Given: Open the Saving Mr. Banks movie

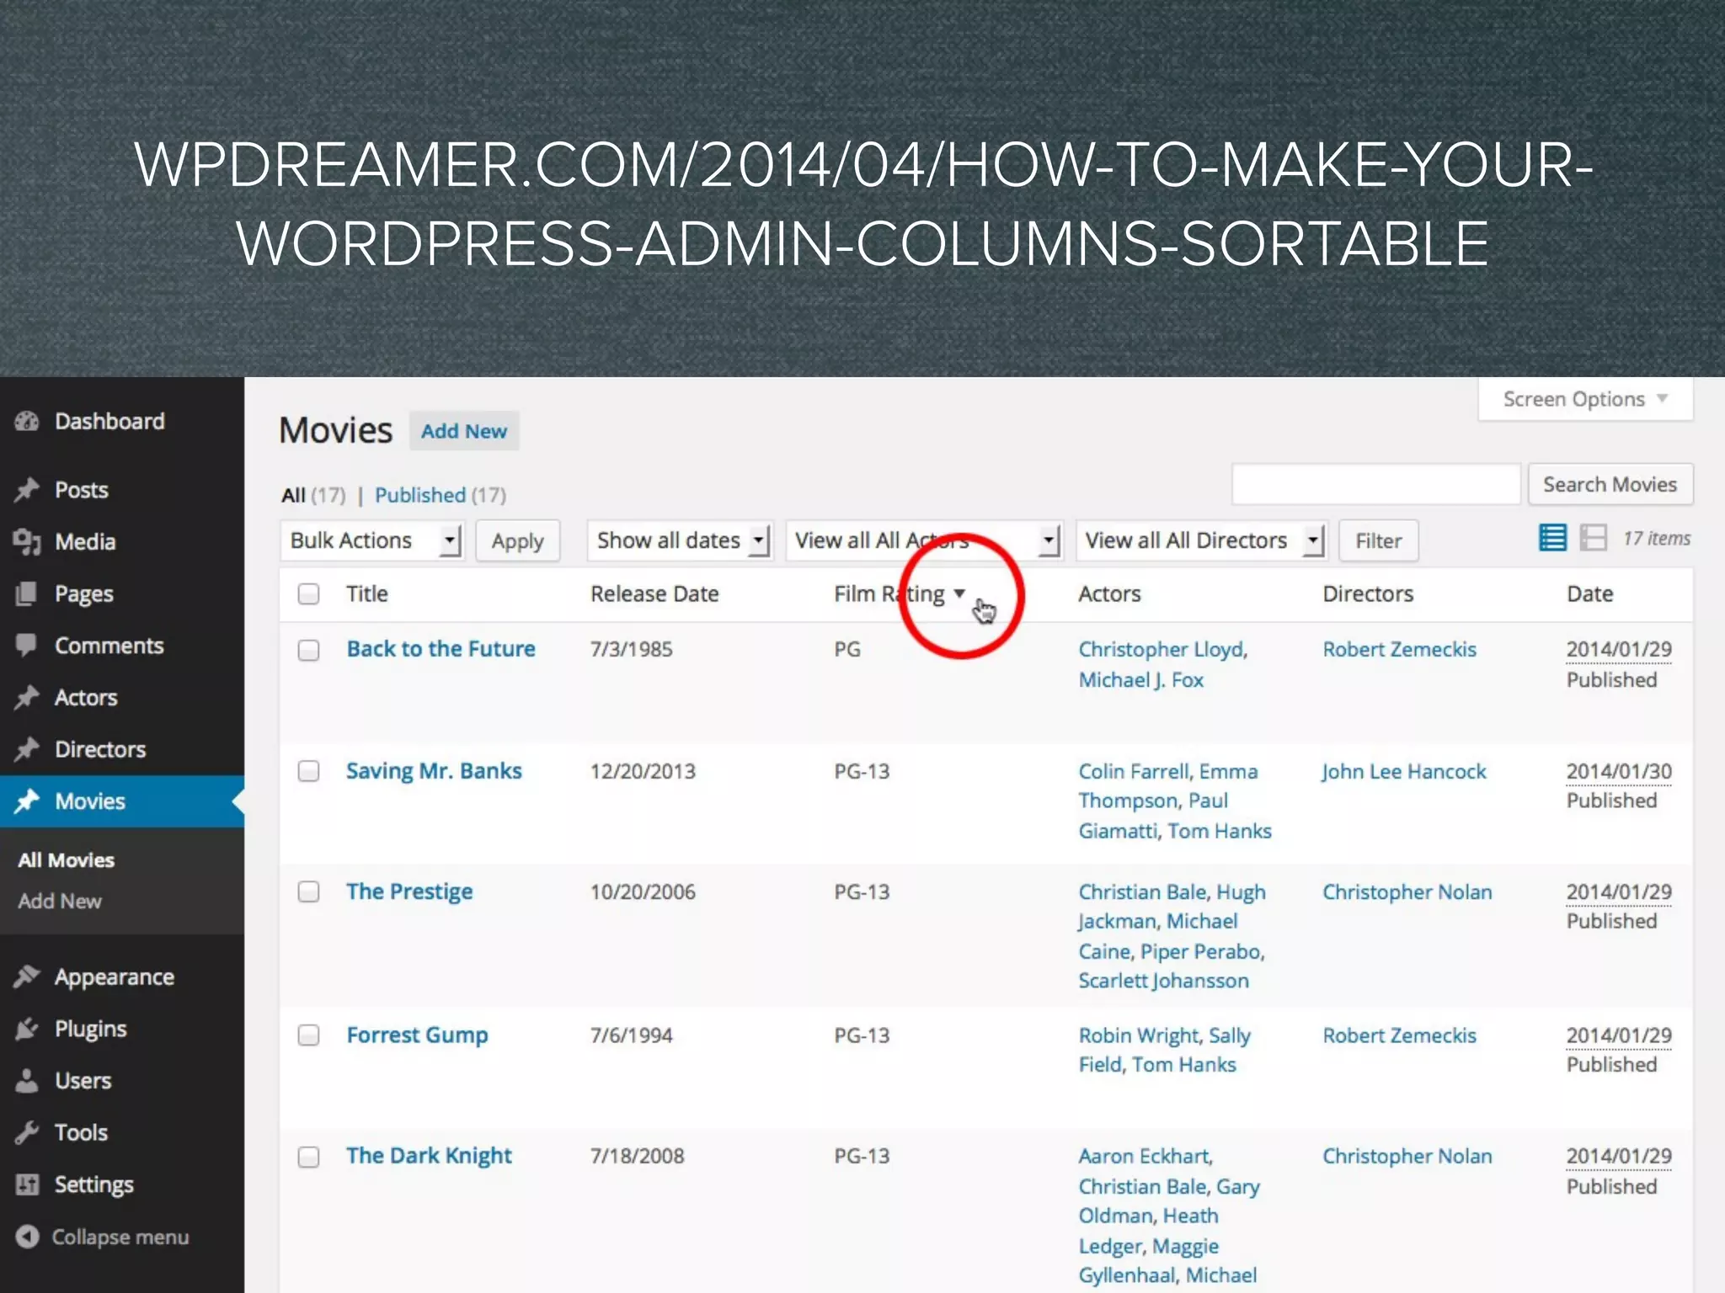Looking at the screenshot, I should tap(435, 771).
